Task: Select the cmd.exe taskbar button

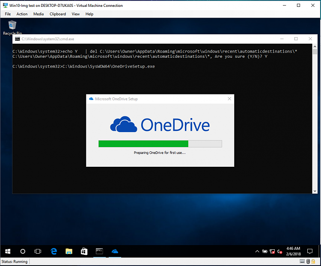Action: click(99, 251)
